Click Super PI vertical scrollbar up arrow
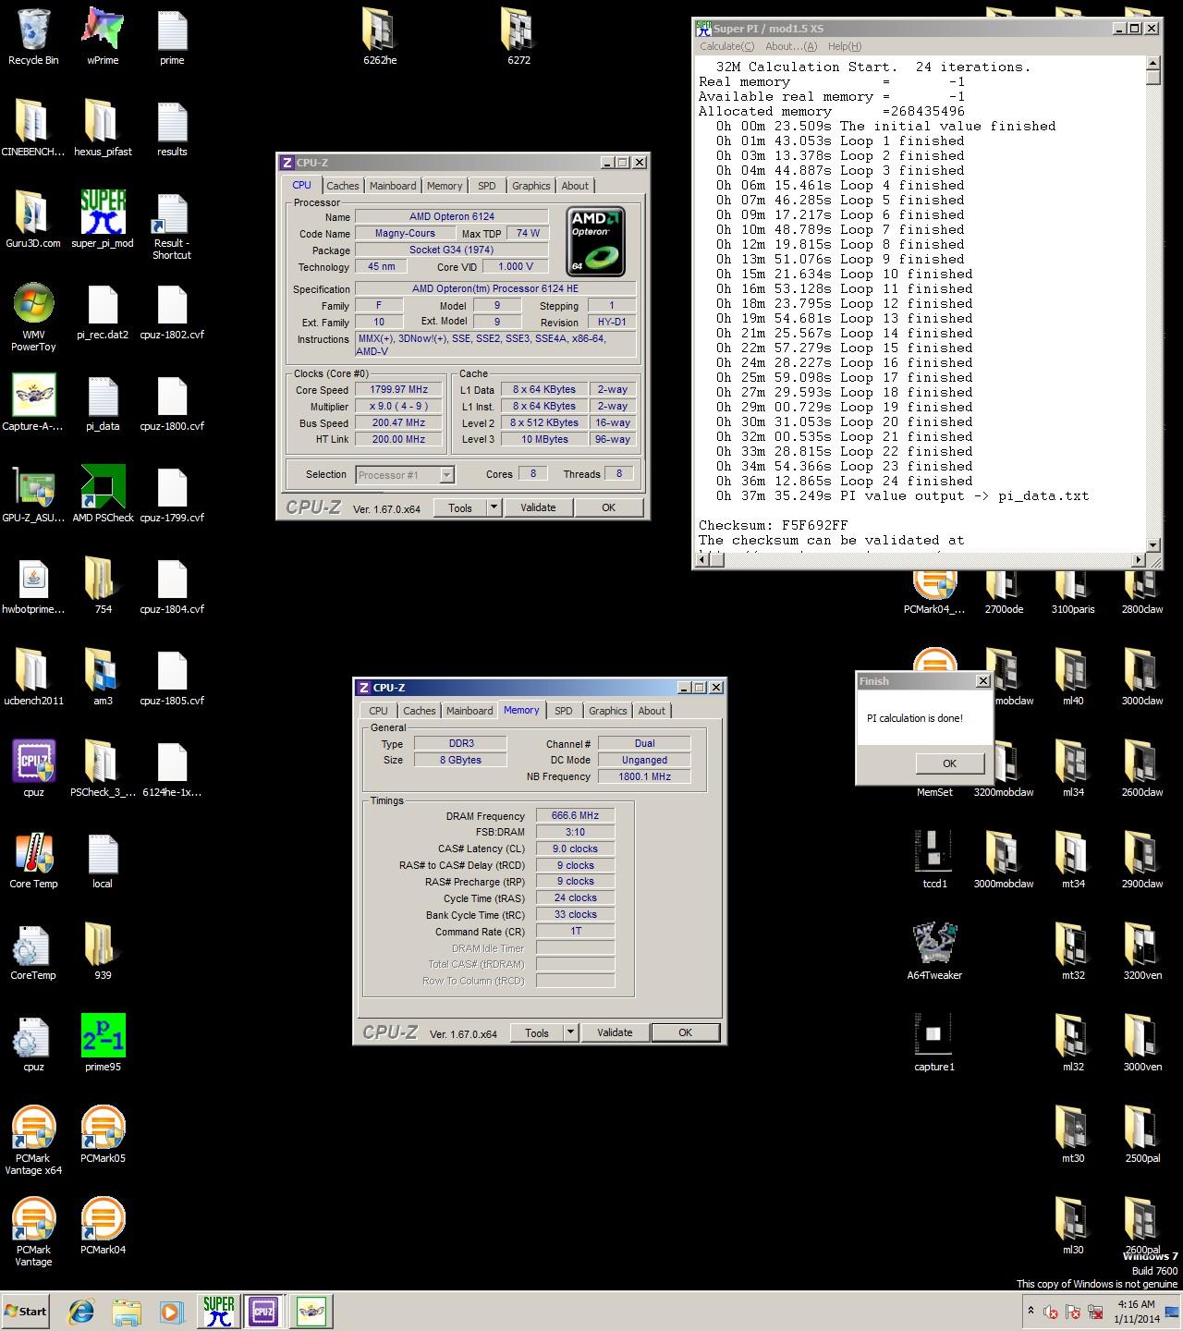This screenshot has height=1331, width=1183. point(1153,63)
